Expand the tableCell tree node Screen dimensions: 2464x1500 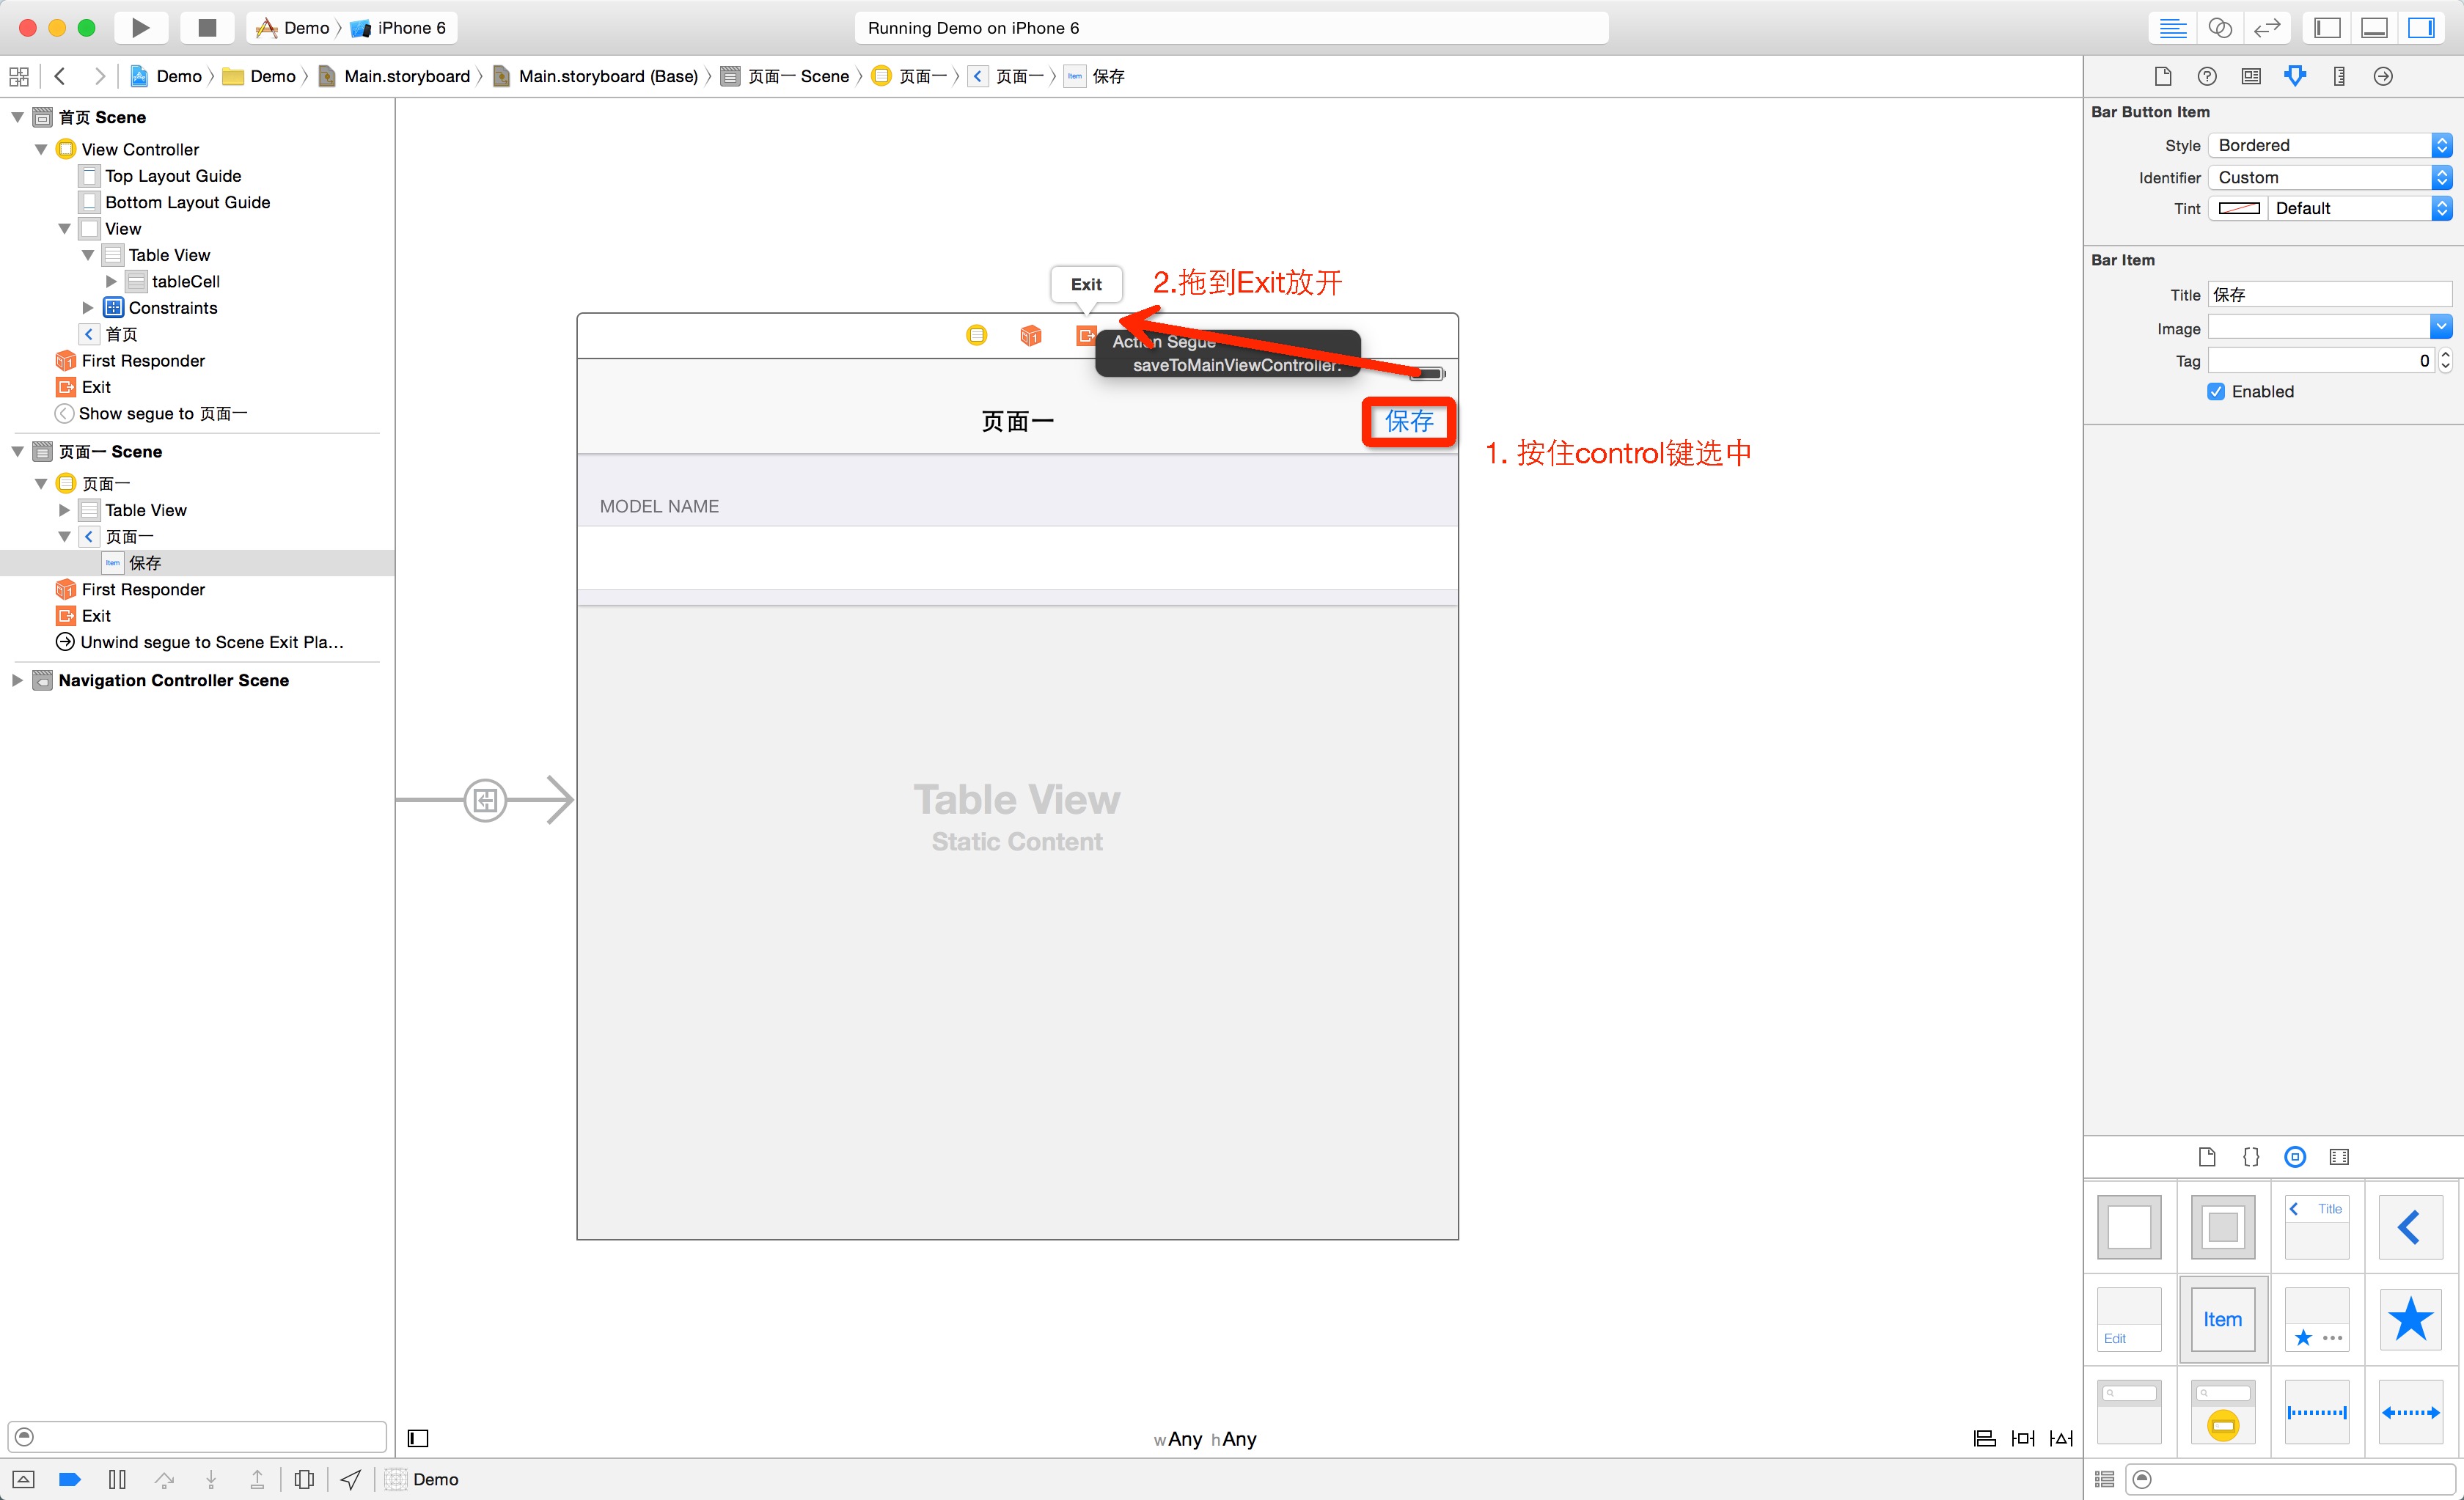click(x=111, y=281)
